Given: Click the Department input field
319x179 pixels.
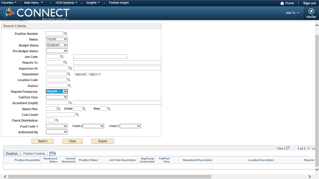Looking at the screenshot, I should tap(56, 74).
